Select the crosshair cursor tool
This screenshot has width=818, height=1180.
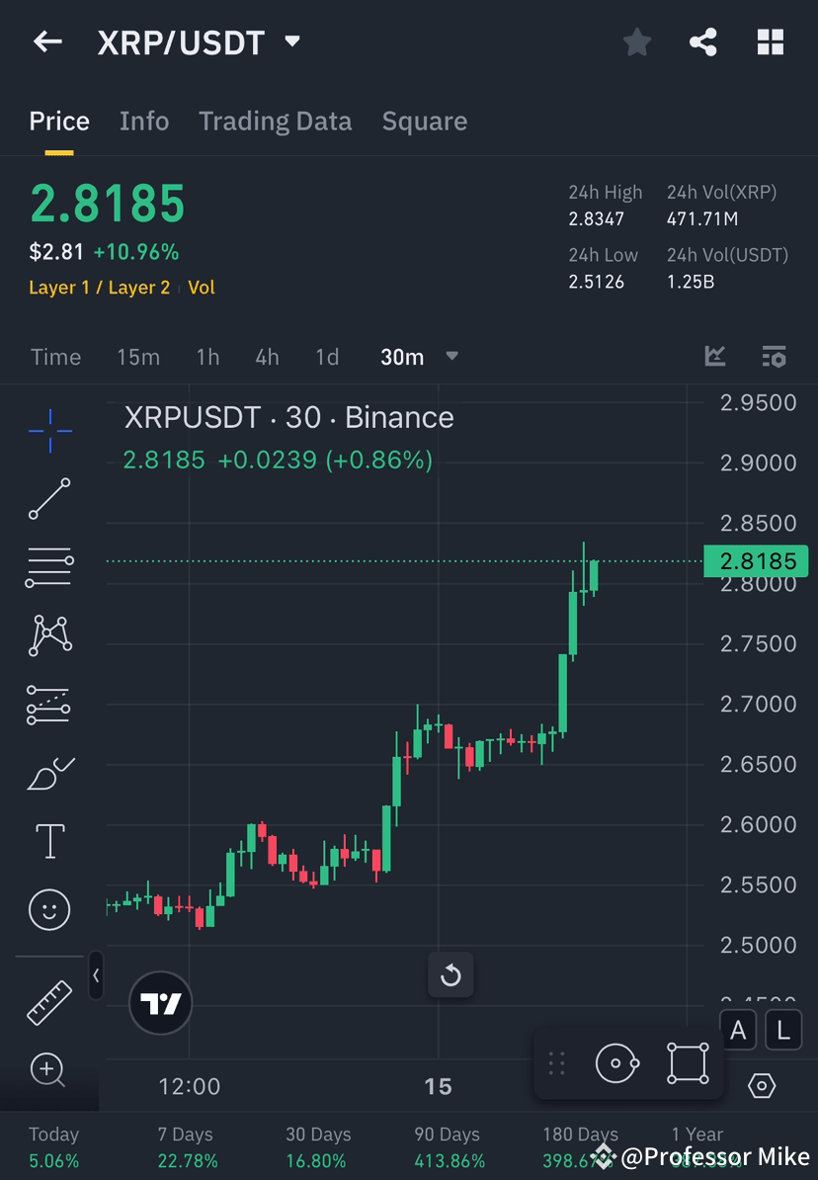pyautogui.click(x=49, y=430)
